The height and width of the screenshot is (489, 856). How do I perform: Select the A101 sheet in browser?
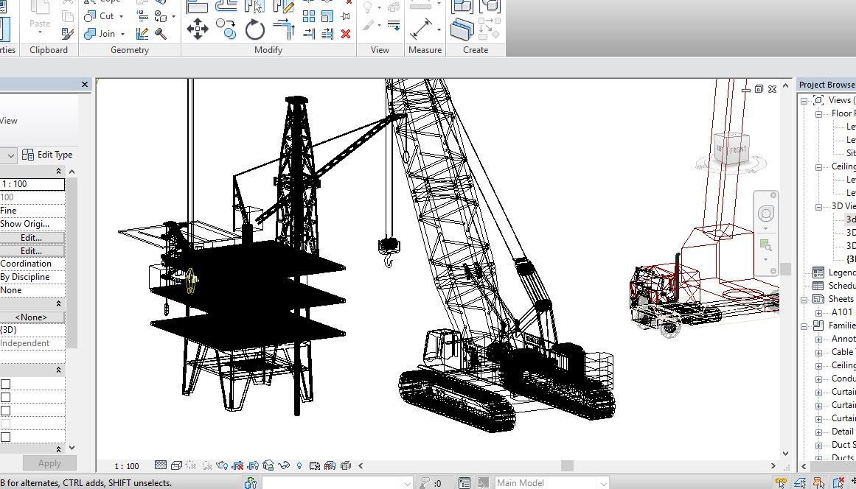coord(842,312)
